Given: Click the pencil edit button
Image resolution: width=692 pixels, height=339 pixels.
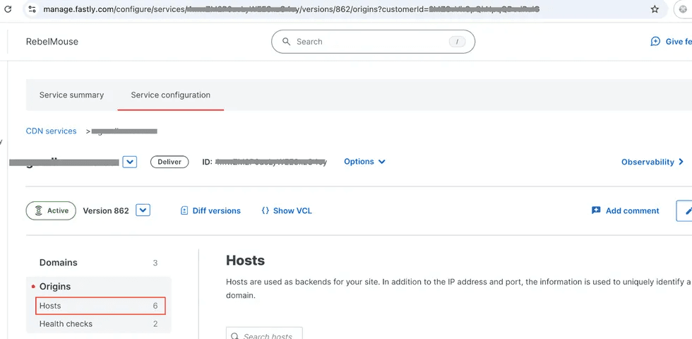Looking at the screenshot, I should point(686,210).
